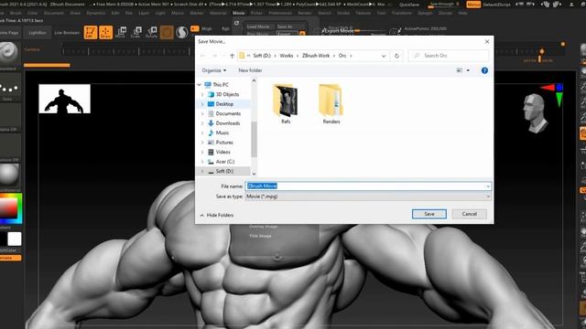This screenshot has height=329, width=586.
Task: Select the white secondary color swatch
Action: (15, 239)
